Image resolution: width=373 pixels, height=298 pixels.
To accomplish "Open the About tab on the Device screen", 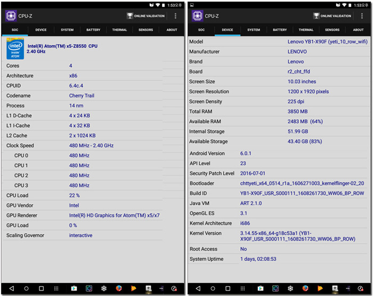I will (x=358, y=30).
